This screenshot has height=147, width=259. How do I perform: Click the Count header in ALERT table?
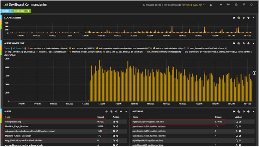(100, 117)
